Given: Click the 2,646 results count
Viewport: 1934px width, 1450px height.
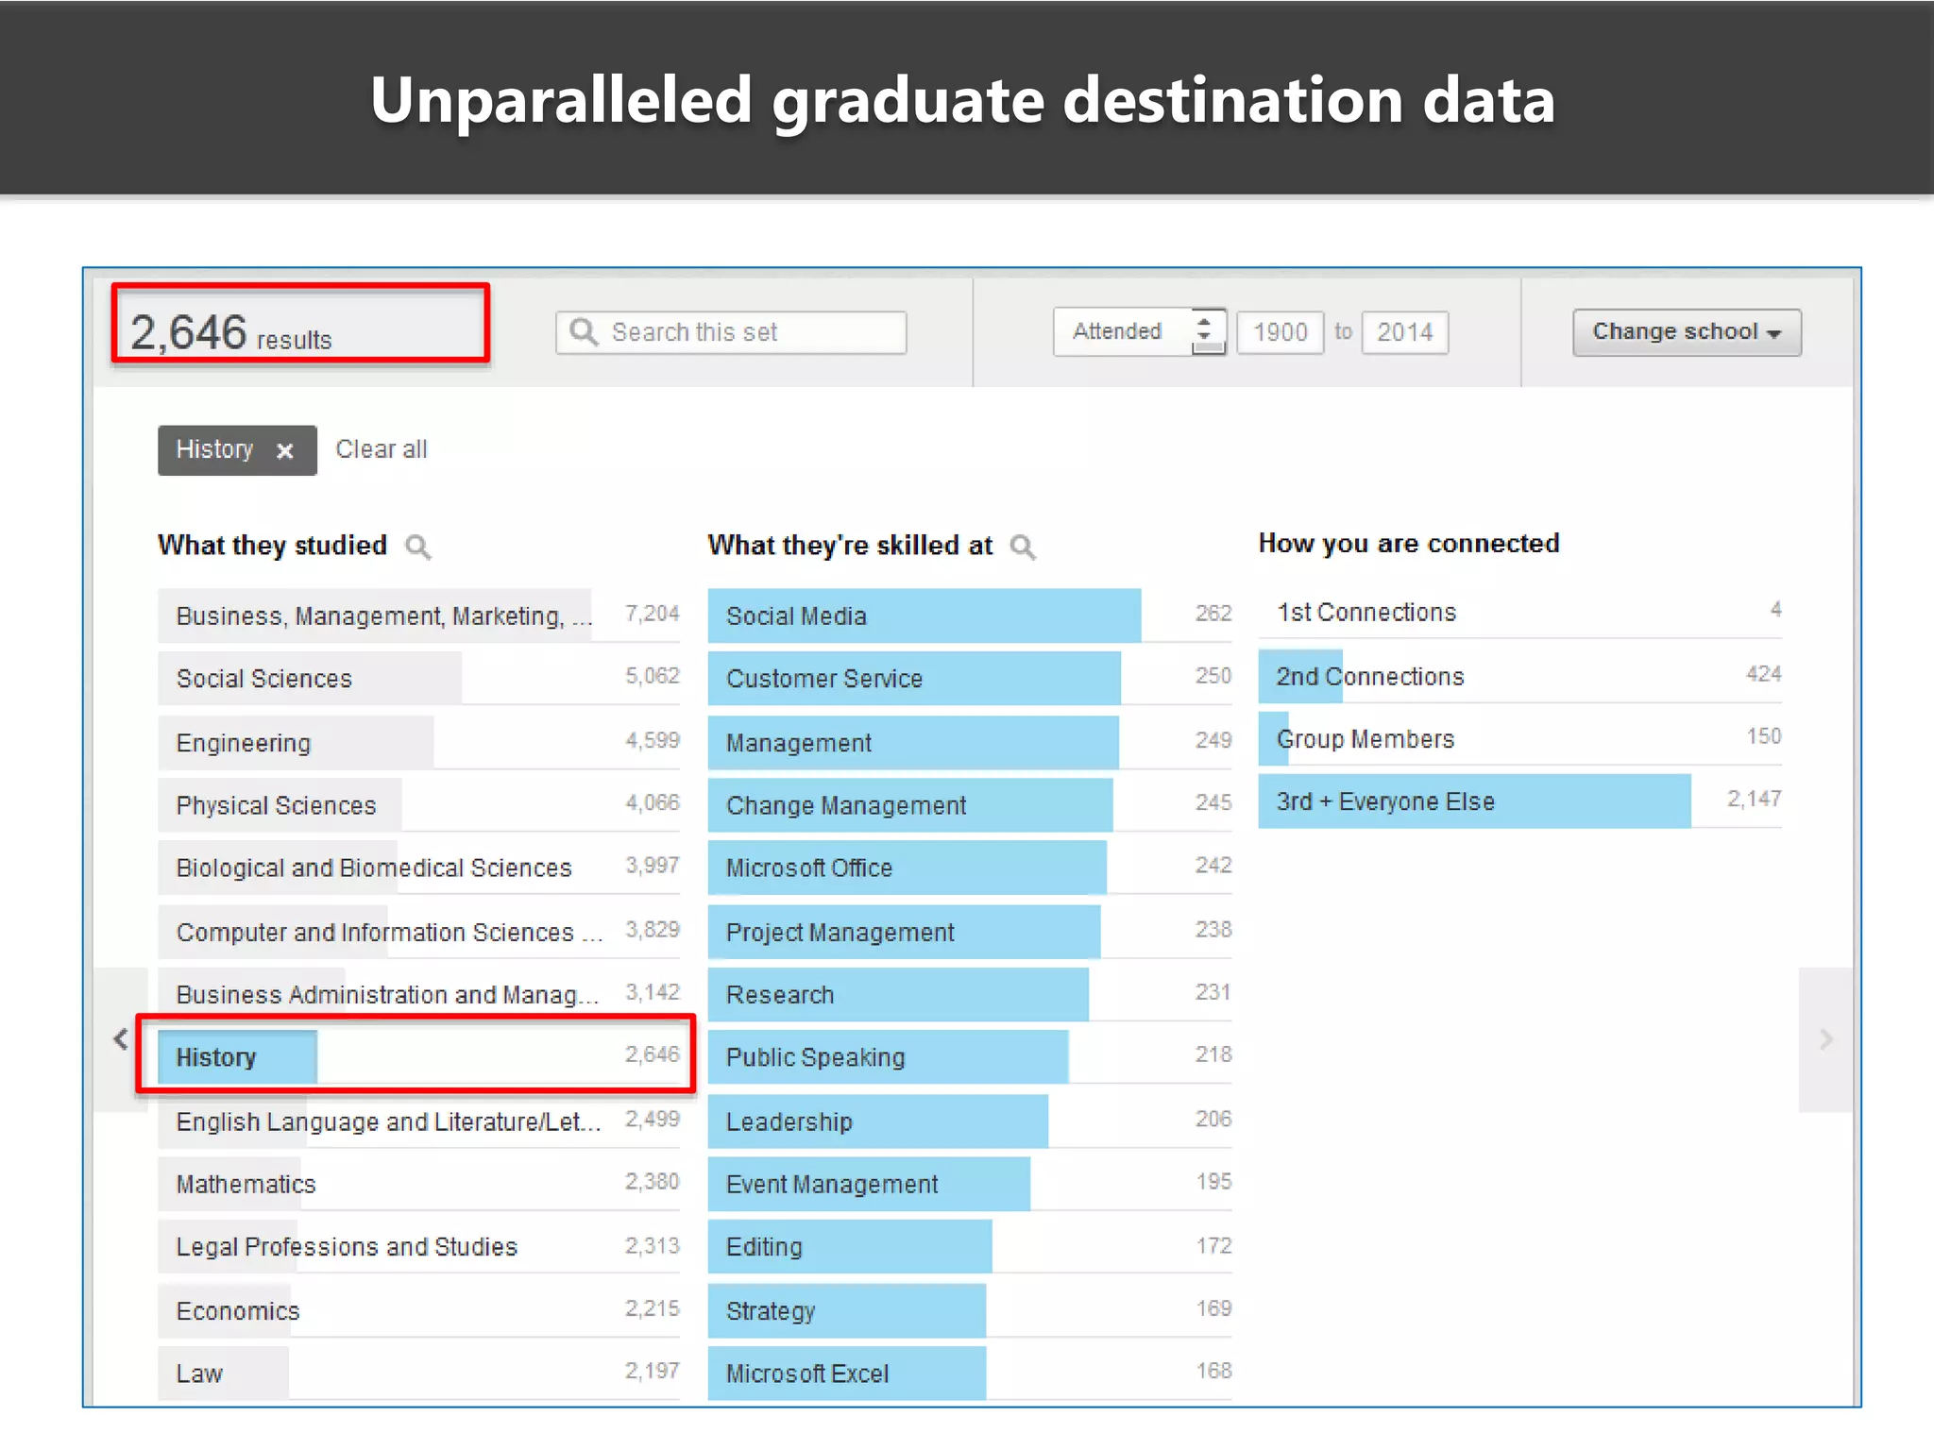Looking at the screenshot, I should pos(231,332).
